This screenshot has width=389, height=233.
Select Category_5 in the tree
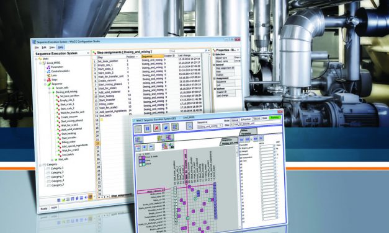coord(58,185)
